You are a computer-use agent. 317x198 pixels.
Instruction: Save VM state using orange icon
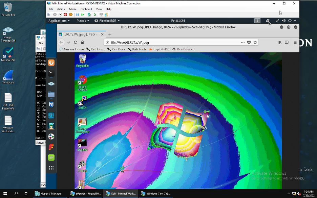point(71,15)
